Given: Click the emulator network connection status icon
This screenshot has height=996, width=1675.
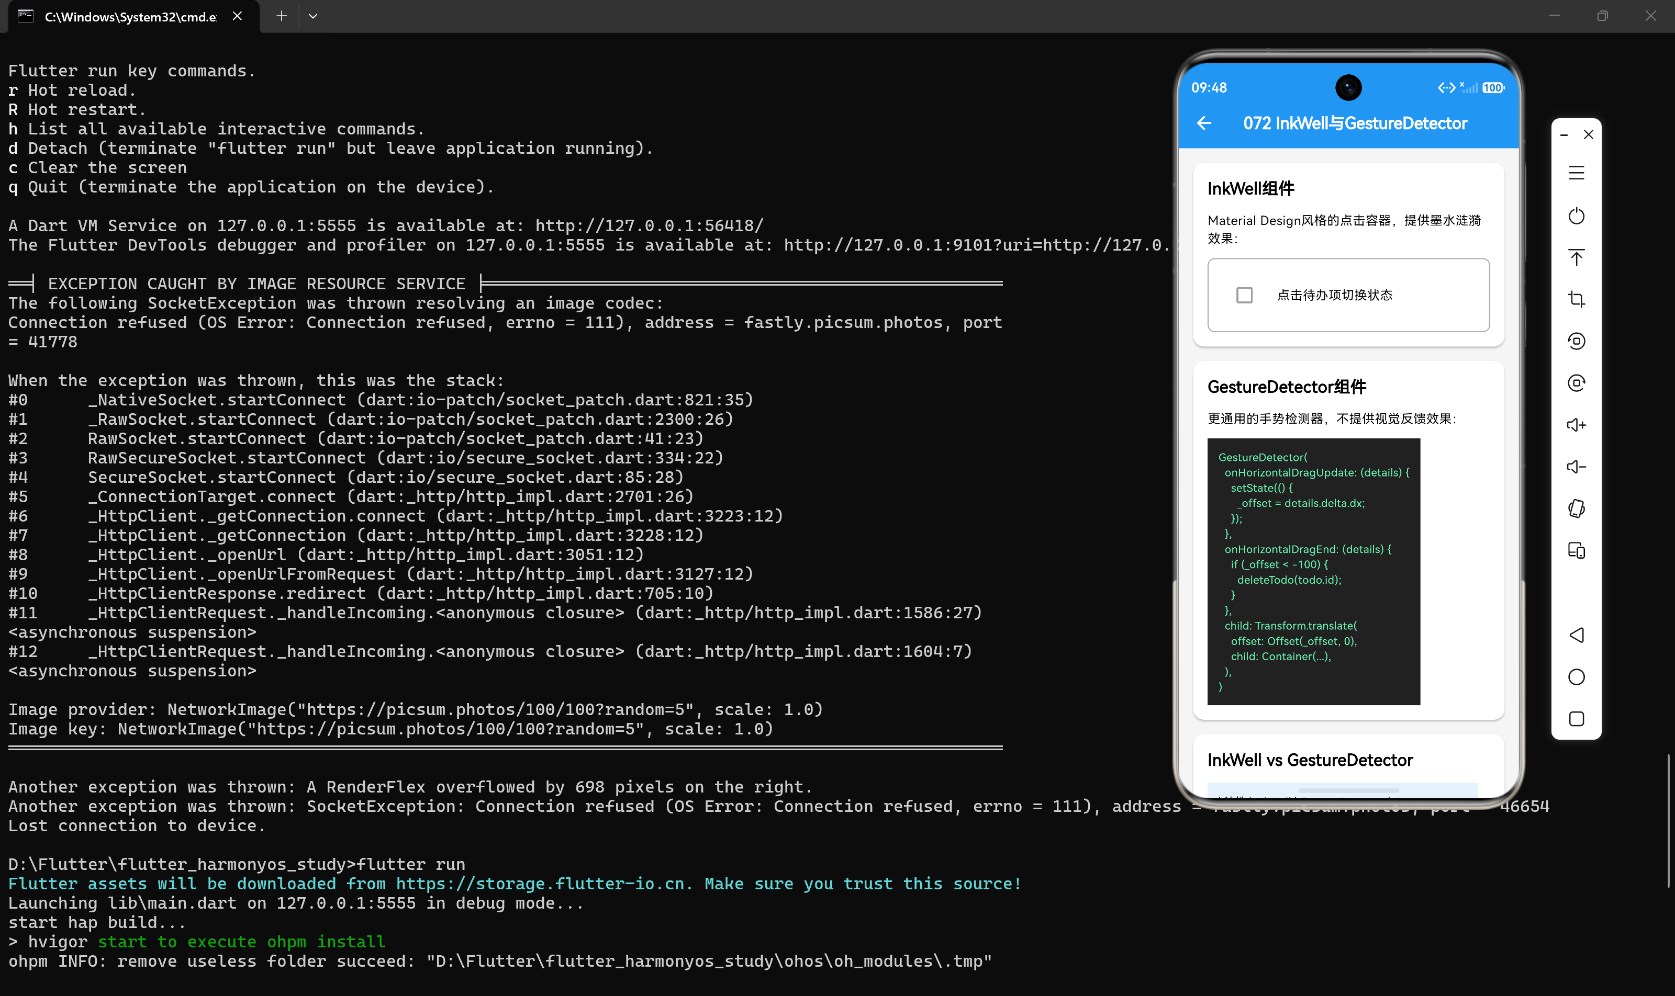Looking at the screenshot, I should click(x=1447, y=88).
